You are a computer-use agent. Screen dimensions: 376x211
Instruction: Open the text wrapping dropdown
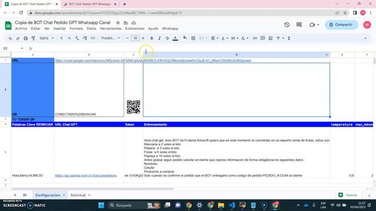tap(234, 38)
